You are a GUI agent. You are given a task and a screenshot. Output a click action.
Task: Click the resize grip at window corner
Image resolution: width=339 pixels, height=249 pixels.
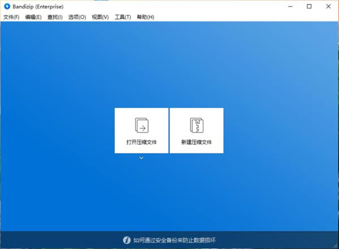[335, 245]
